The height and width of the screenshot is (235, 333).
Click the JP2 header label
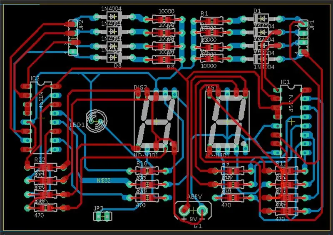pyautogui.click(x=81, y=25)
